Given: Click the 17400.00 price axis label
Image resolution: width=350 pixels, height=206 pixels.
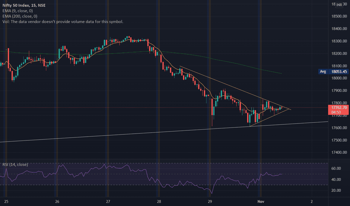Looking at the screenshot, I should coord(339,152).
